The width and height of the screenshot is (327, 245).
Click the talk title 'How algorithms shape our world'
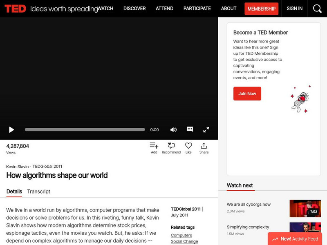point(57,176)
